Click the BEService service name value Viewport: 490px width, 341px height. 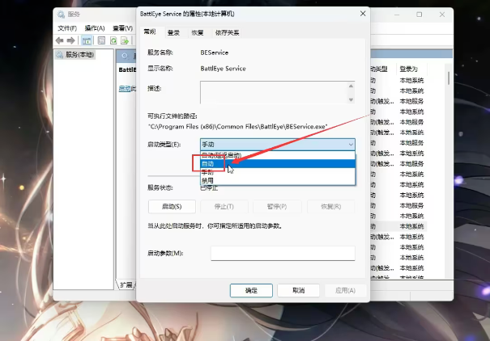(215, 53)
